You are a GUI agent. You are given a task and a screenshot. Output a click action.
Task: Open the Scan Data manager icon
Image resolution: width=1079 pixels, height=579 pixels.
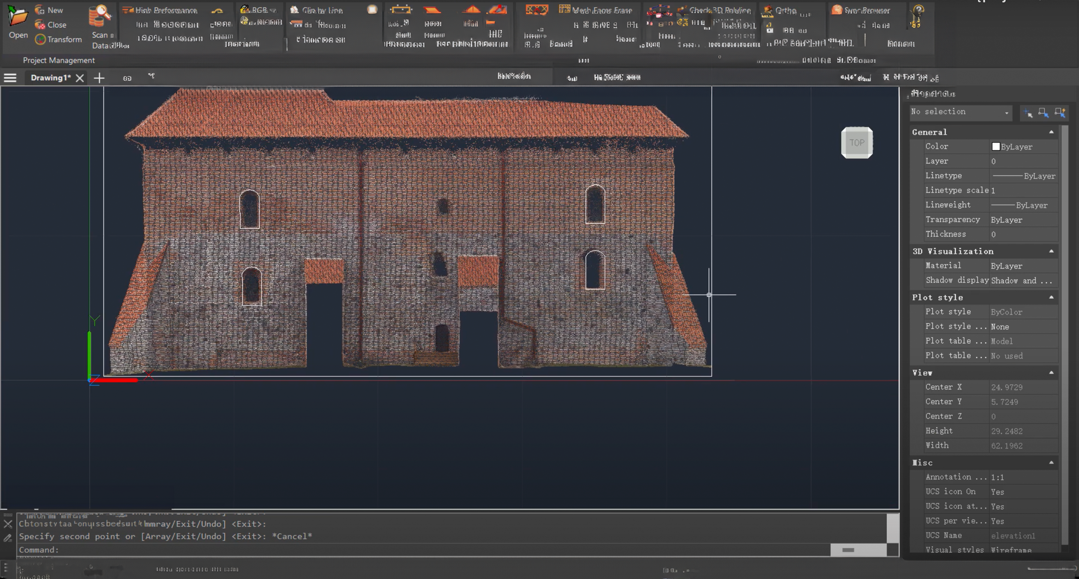click(100, 17)
